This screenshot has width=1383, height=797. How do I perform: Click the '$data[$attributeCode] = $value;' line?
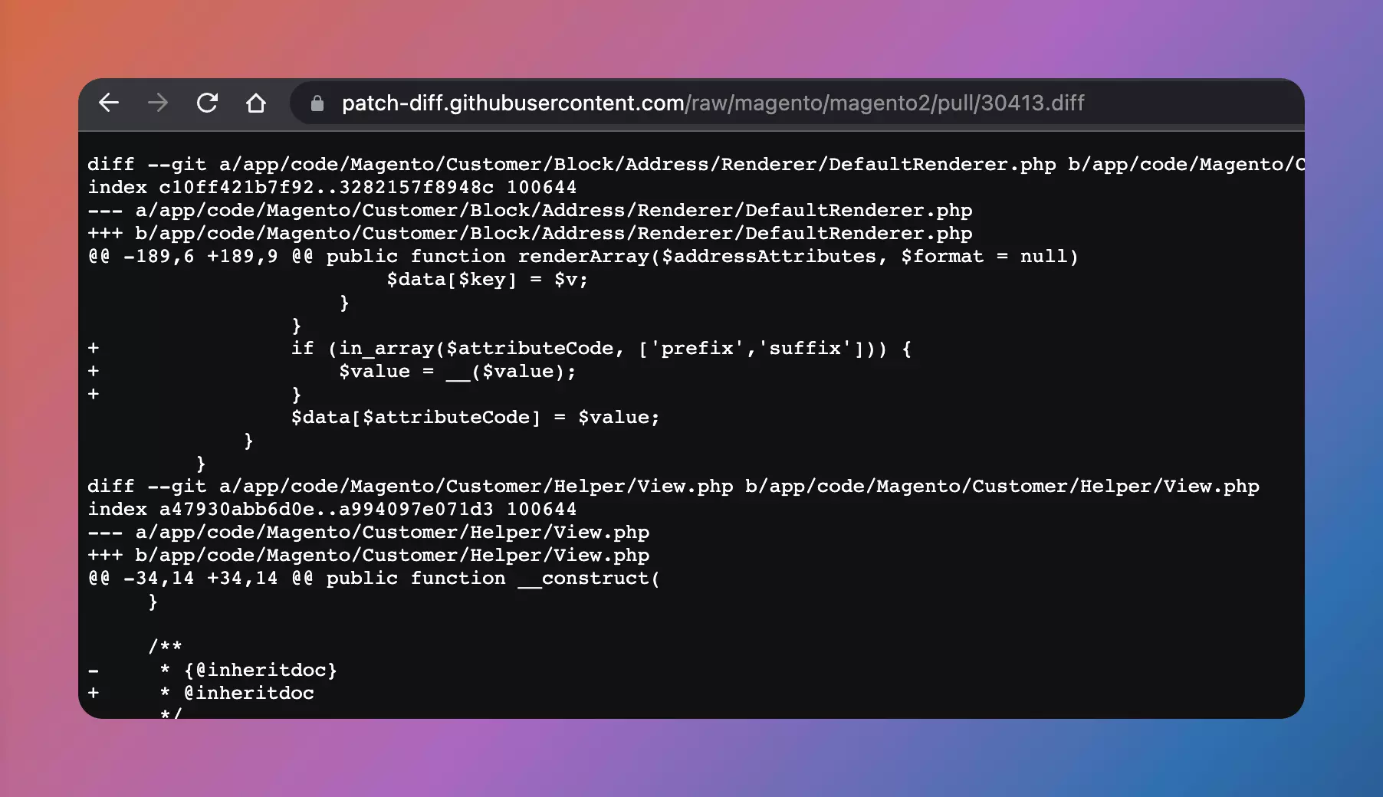(x=475, y=417)
